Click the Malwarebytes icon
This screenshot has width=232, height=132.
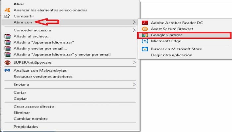[7, 70]
